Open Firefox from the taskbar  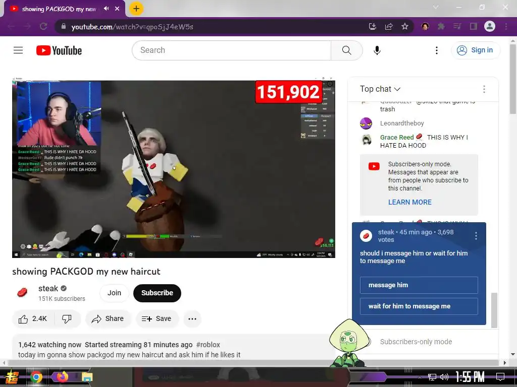[63, 377]
